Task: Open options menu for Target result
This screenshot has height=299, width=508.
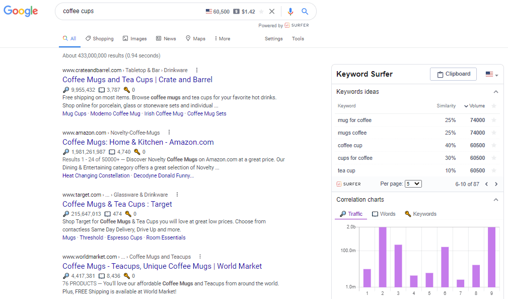Action: point(177,195)
